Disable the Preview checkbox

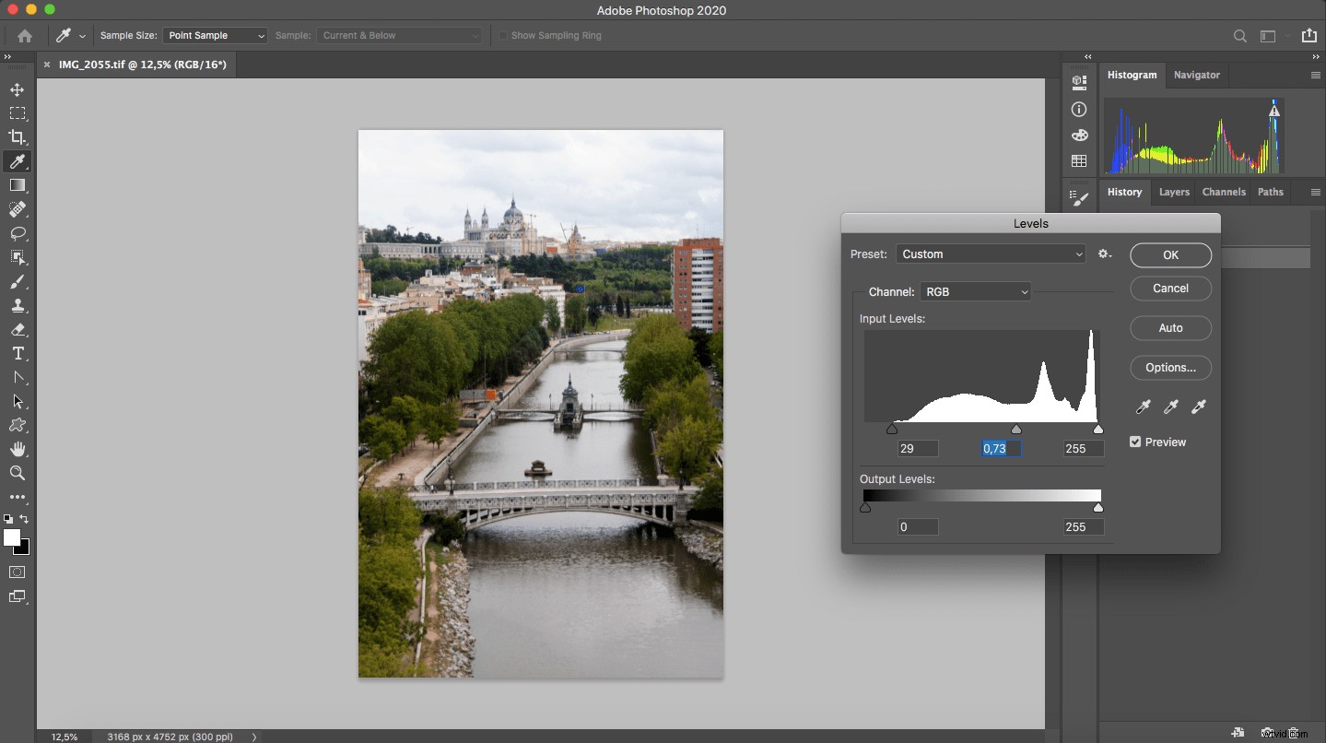(1133, 442)
